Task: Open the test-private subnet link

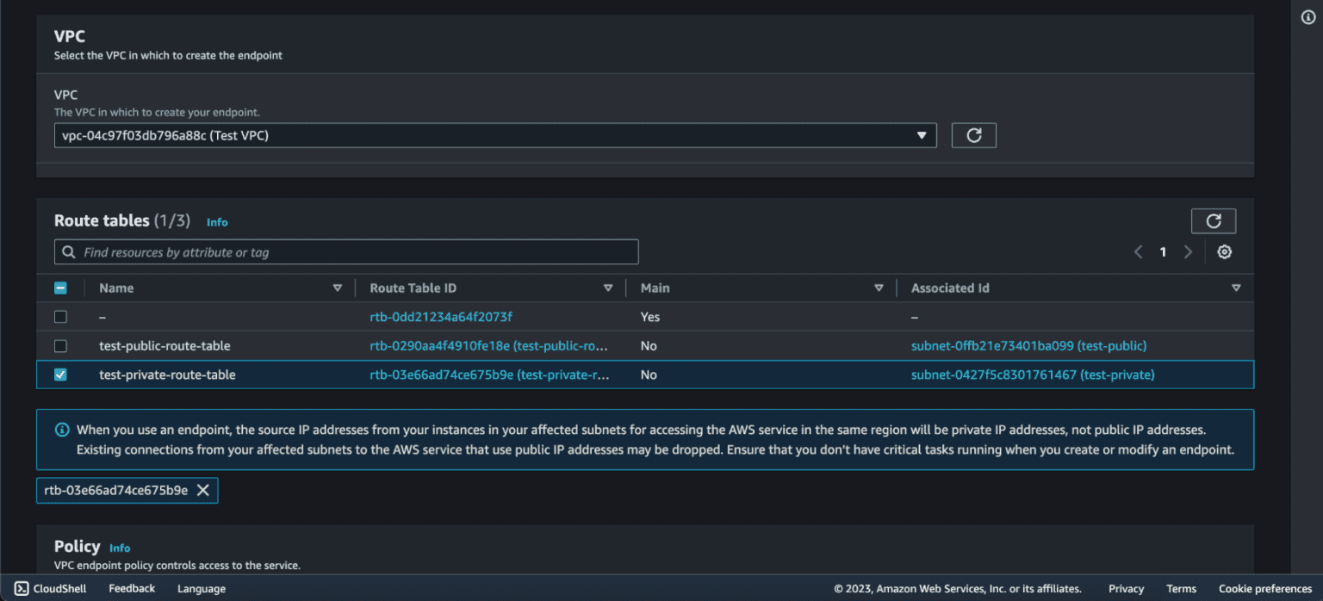Action: tap(1033, 375)
